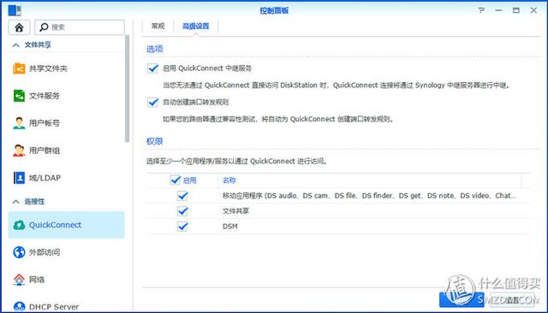This screenshot has width=548, height=313.
Task: Maximize the Control Panel window
Action: click(516, 10)
